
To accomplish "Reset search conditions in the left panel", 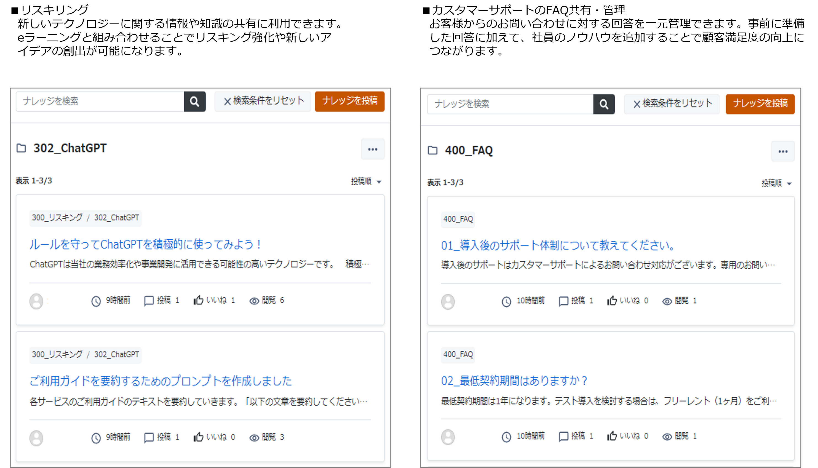I will [263, 101].
